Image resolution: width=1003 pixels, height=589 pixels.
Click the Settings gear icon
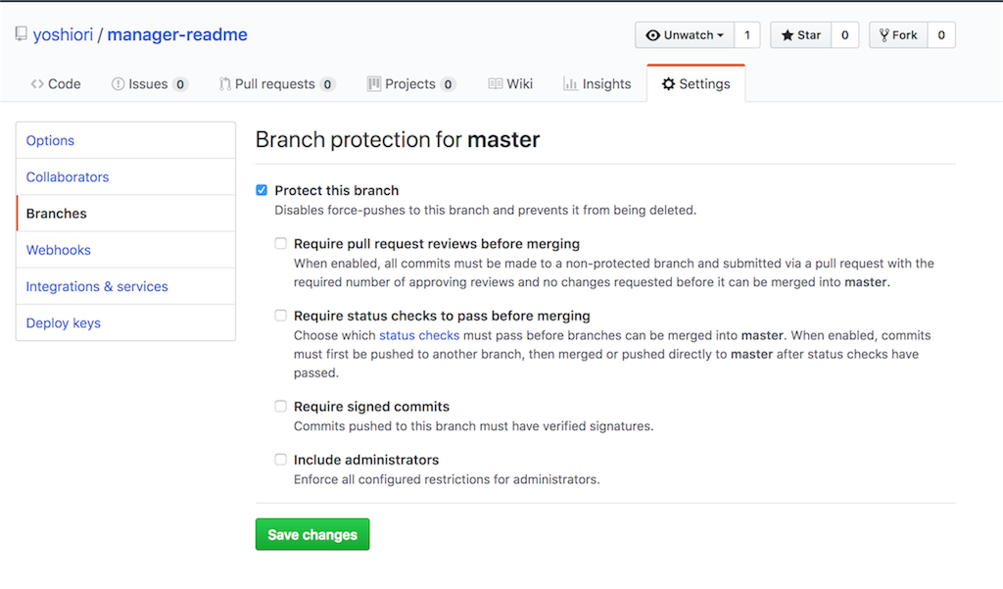tap(668, 84)
